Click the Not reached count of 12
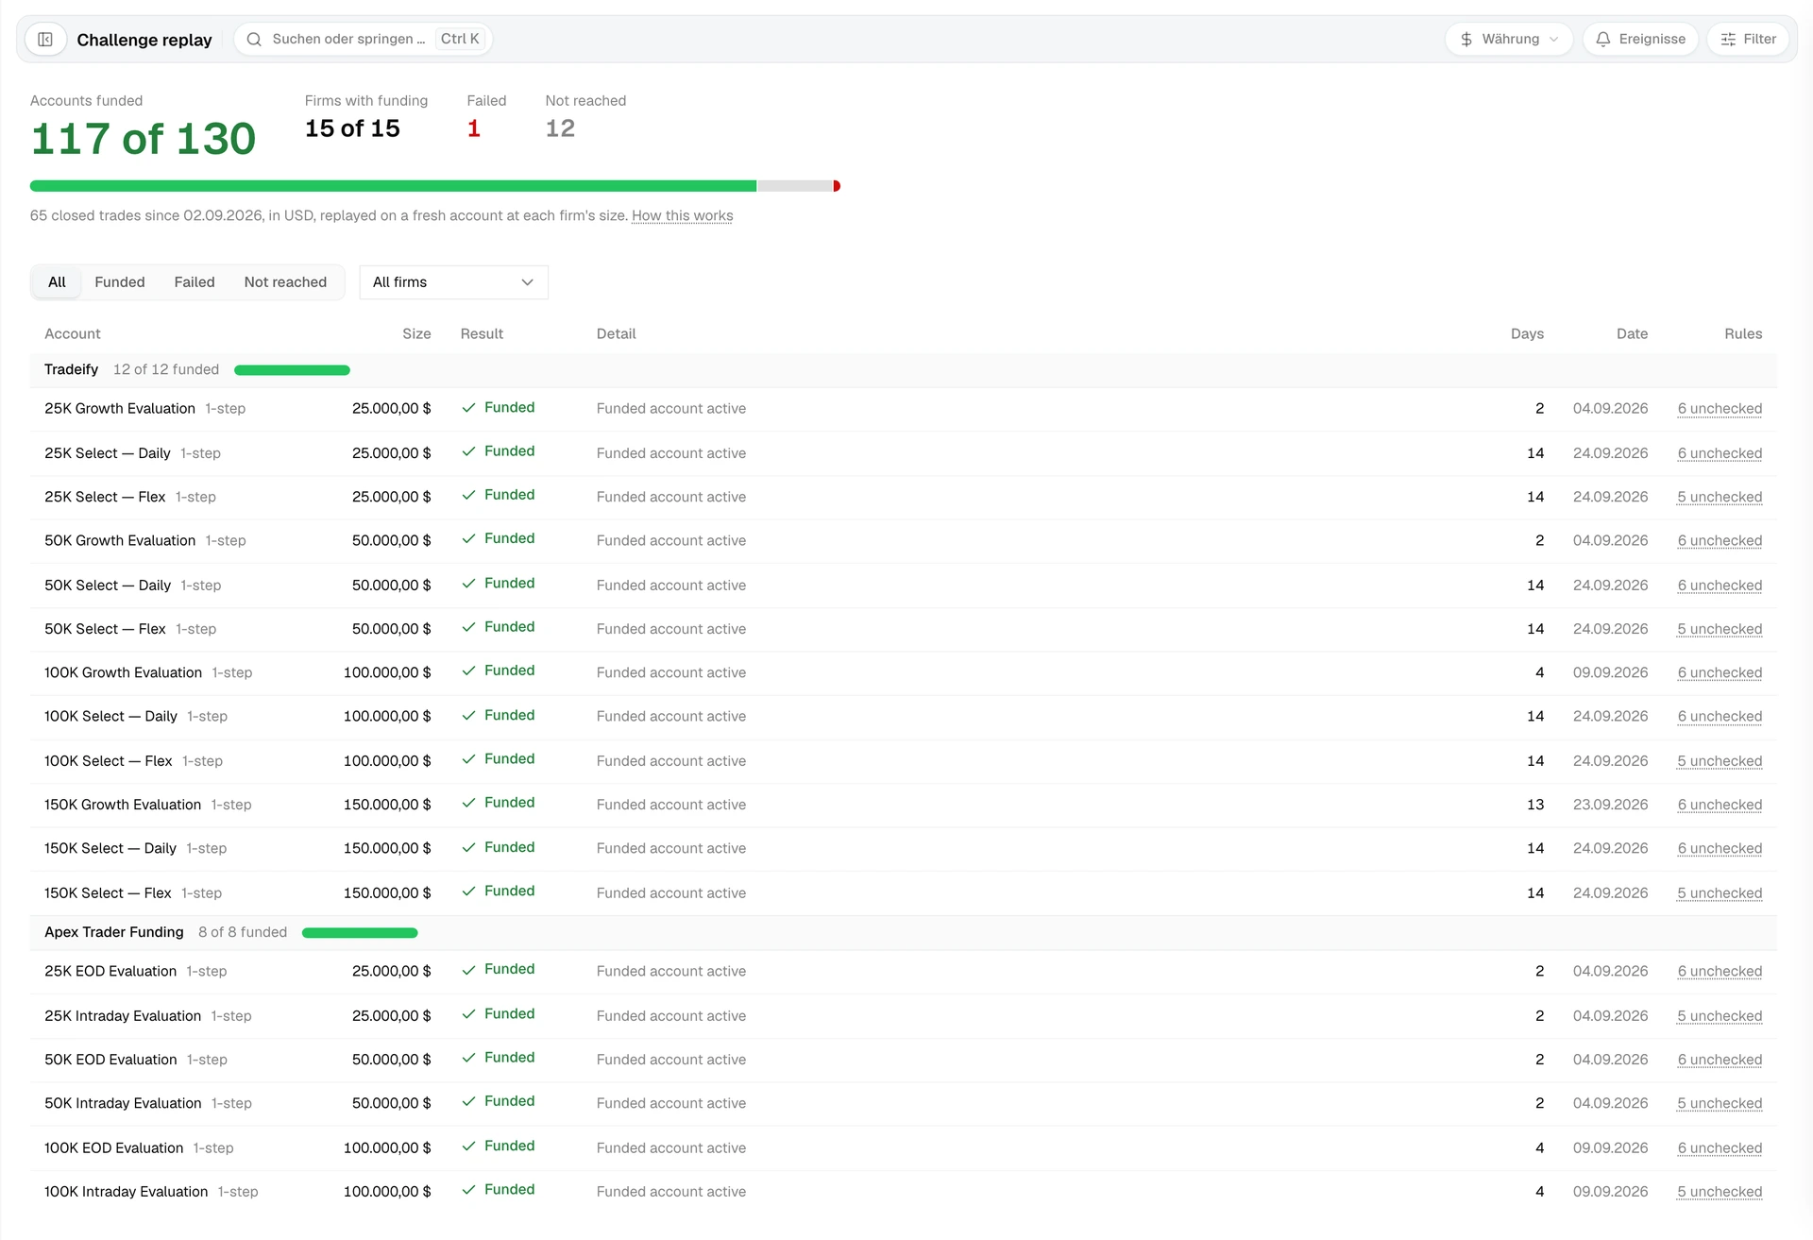 pos(560,128)
